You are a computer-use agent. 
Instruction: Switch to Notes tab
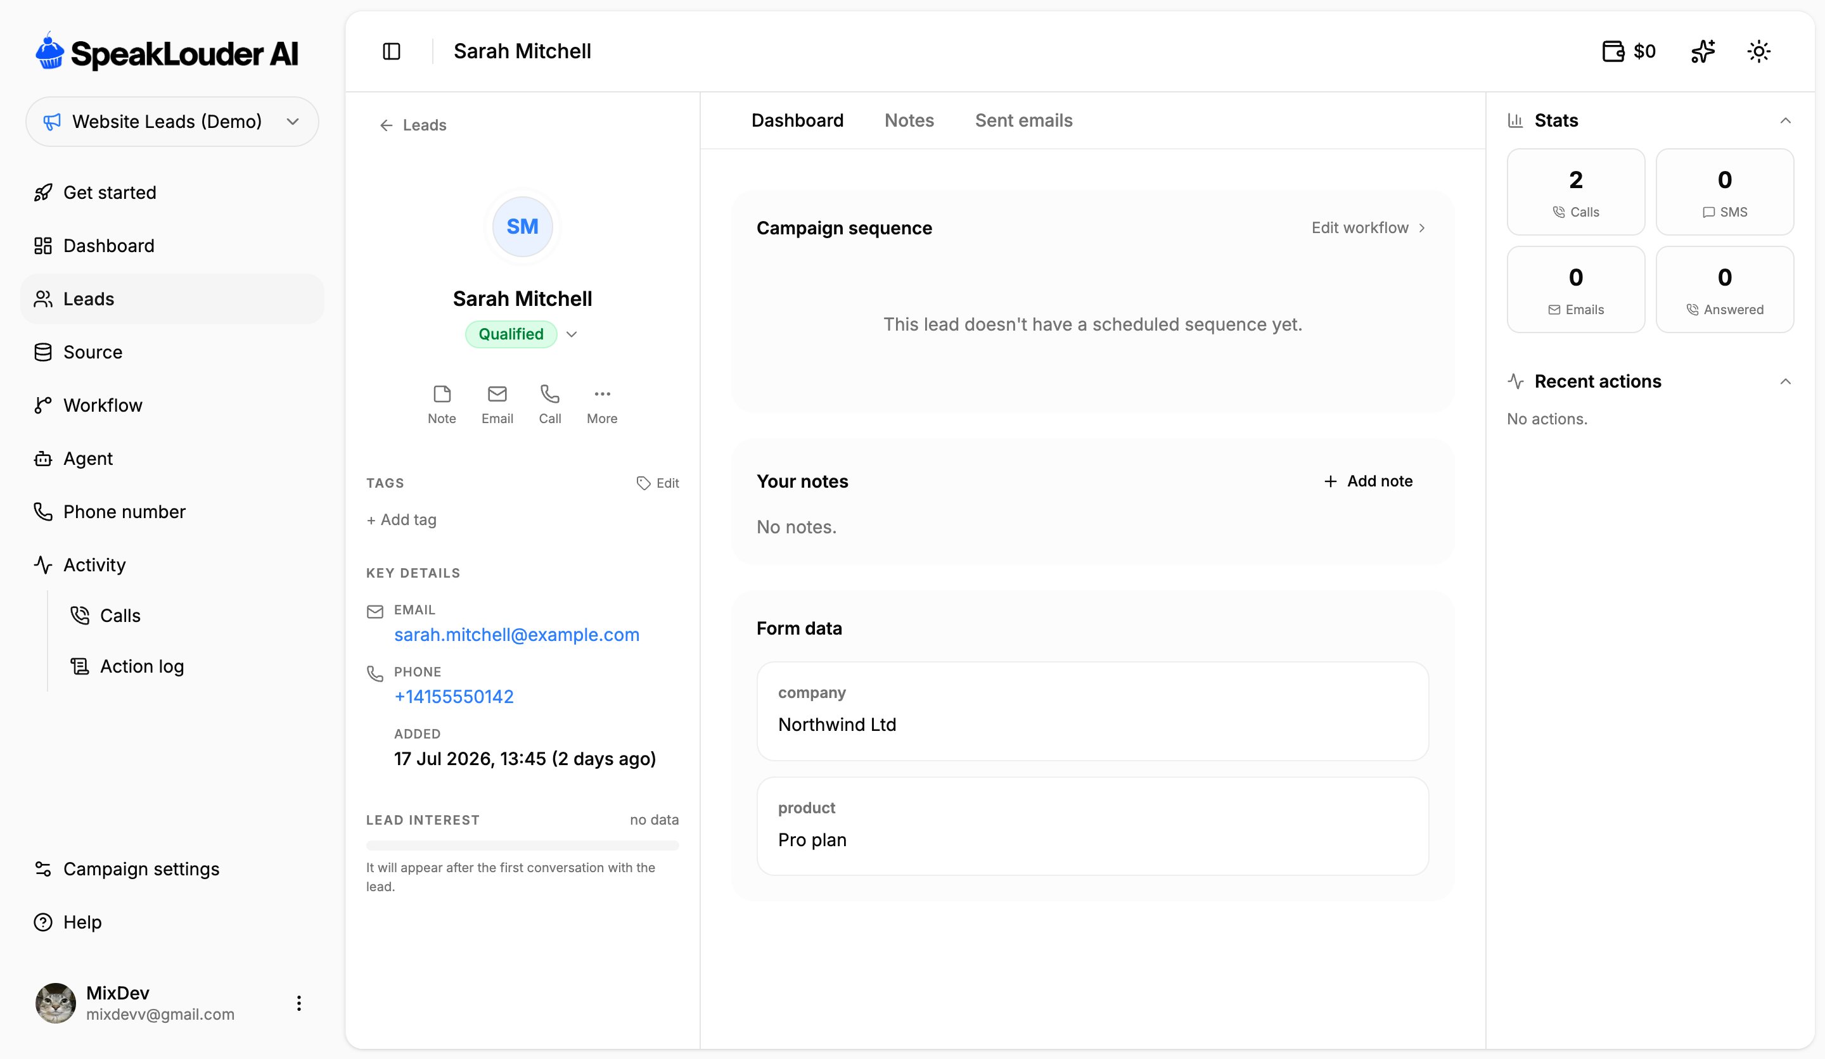[x=909, y=120]
